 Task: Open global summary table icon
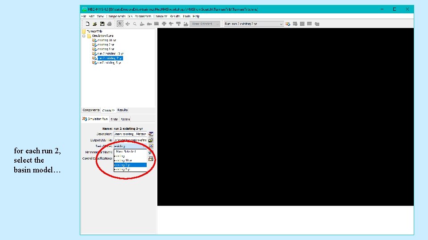(295, 24)
